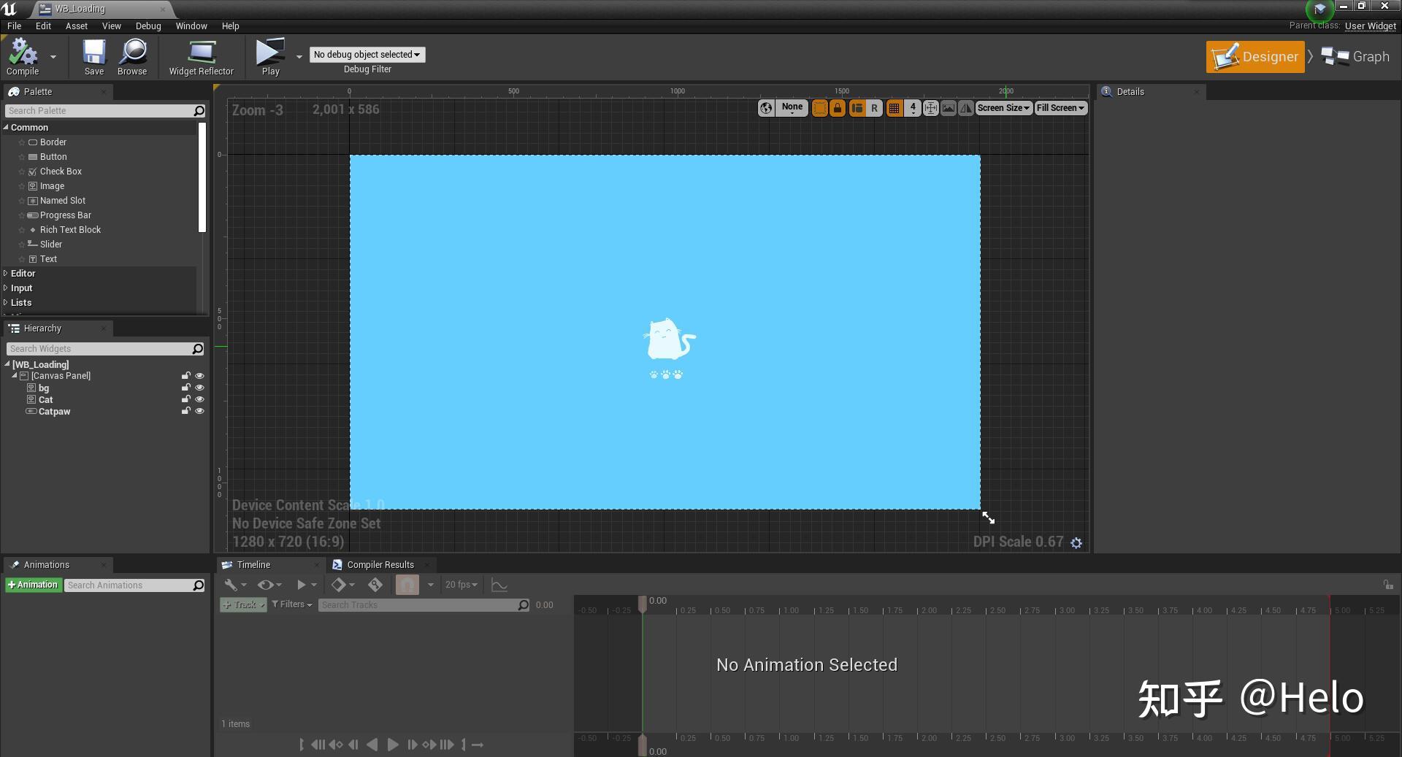Open the Screen Size dropdown
Viewport: 1402px width, 757px height.
coord(1003,107)
